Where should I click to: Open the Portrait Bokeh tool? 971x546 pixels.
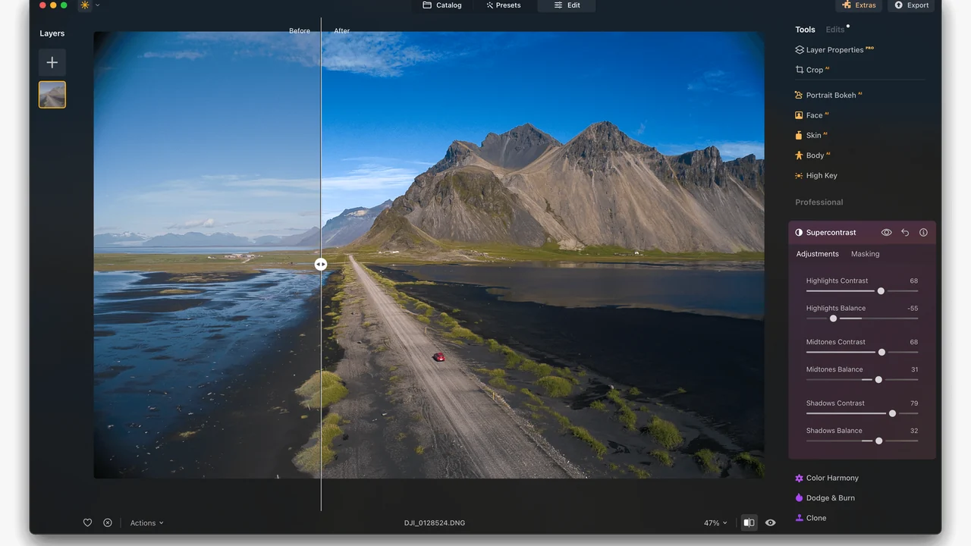pyautogui.click(x=828, y=96)
